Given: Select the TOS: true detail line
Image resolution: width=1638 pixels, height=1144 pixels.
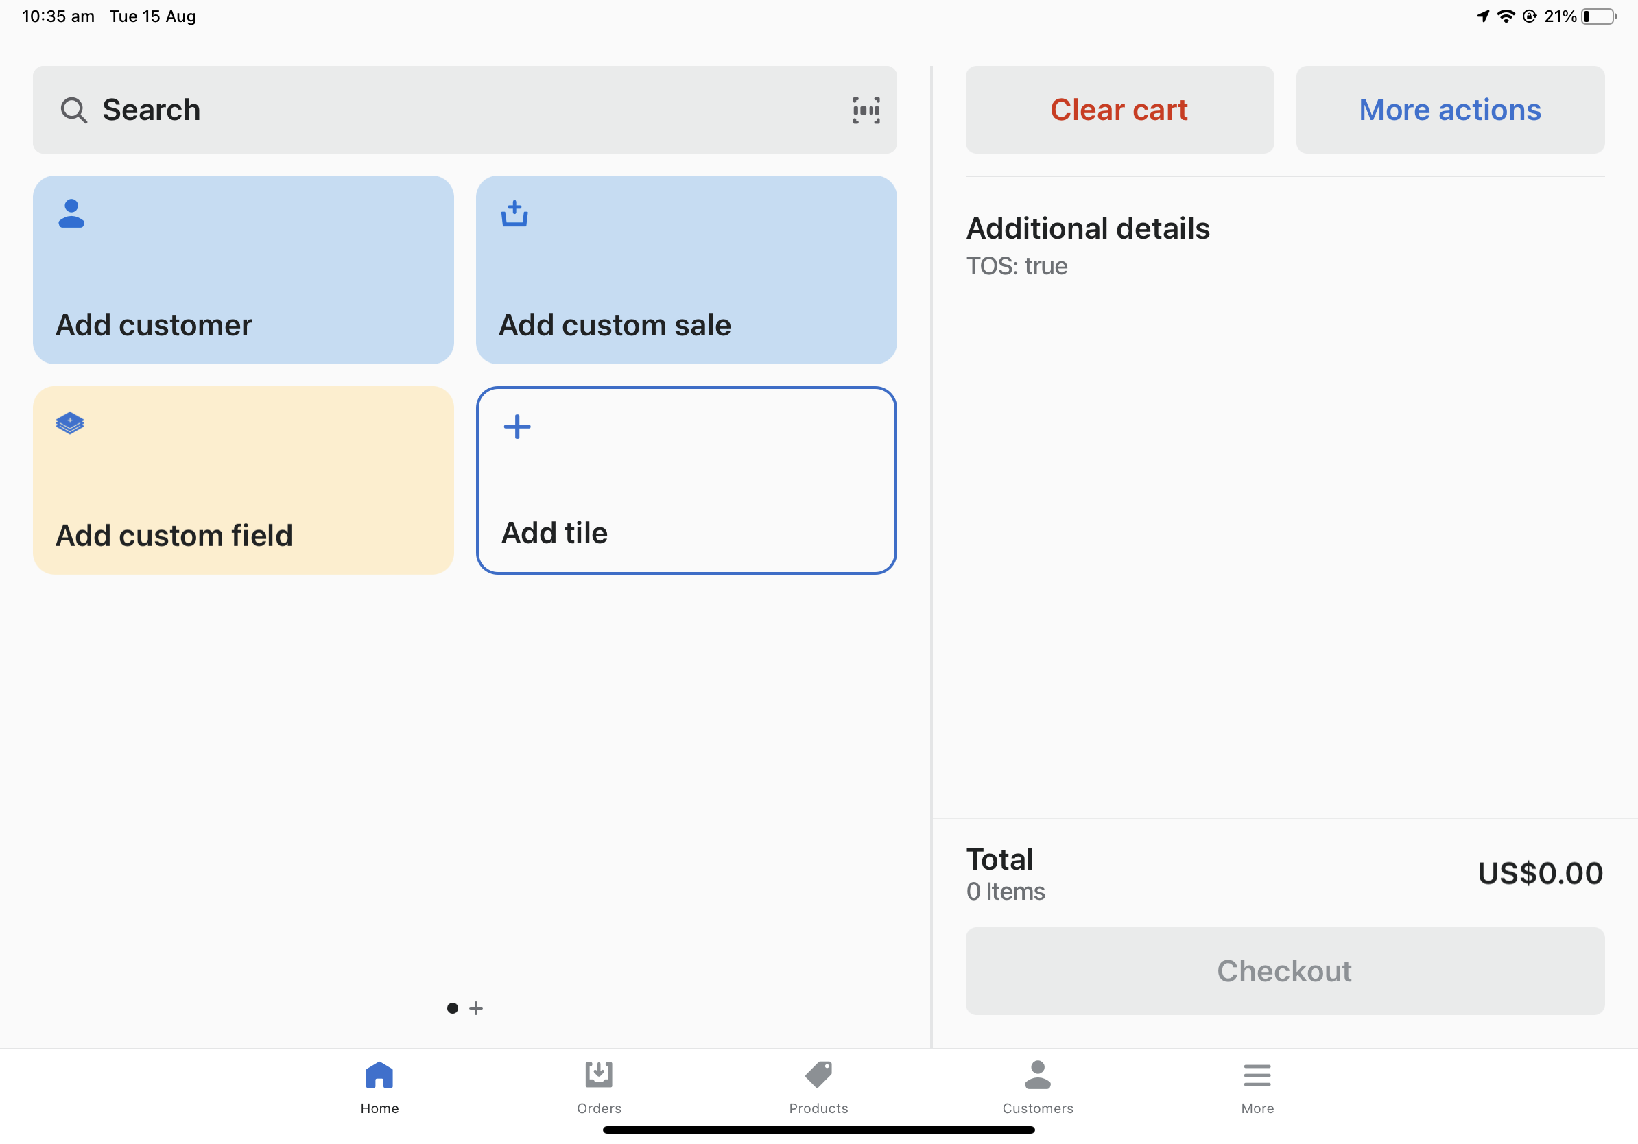Looking at the screenshot, I should click(1017, 266).
